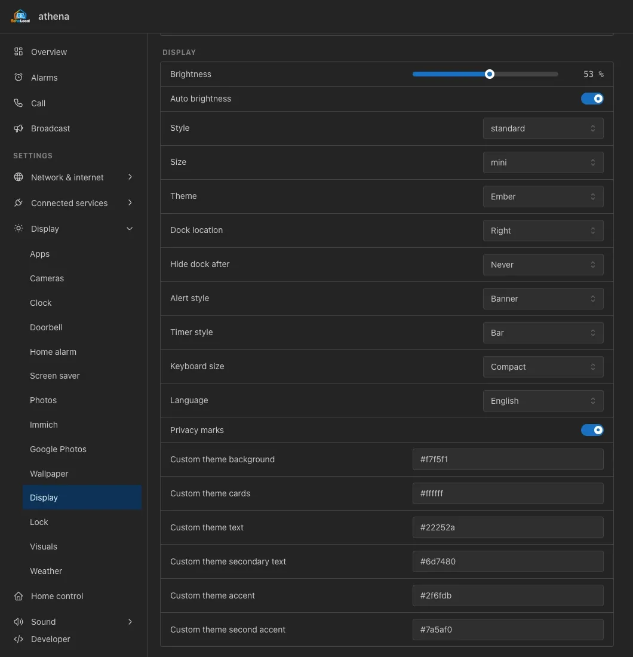
Task: Edit Custom theme secondary text field
Action: coord(508,561)
